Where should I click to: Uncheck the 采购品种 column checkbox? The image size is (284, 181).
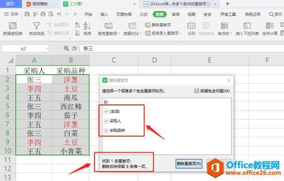pos(106,130)
